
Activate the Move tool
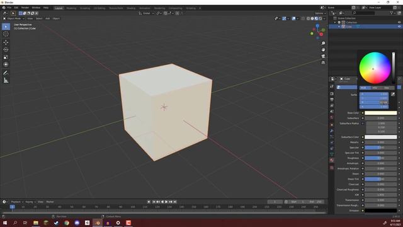click(x=6, y=42)
